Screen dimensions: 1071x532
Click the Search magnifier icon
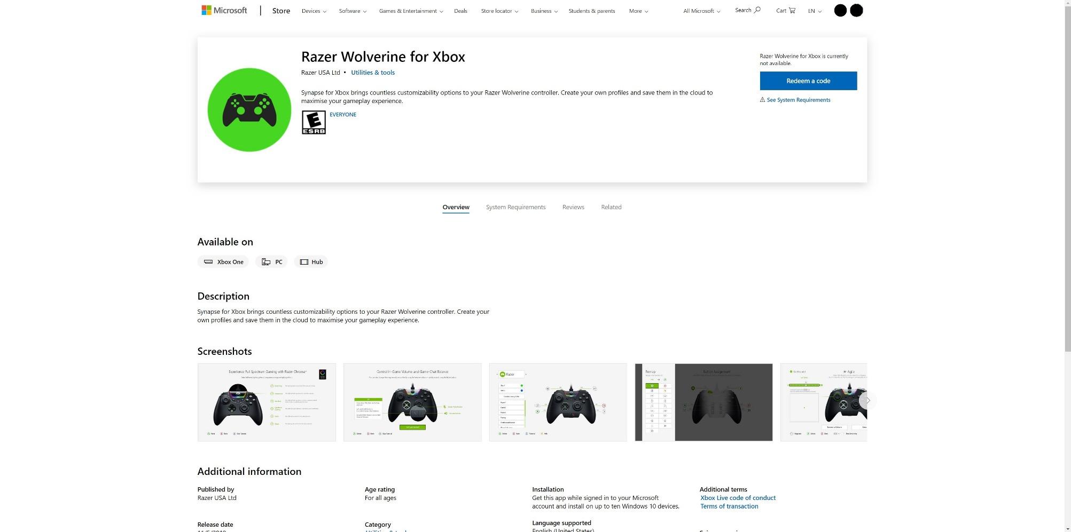click(757, 10)
